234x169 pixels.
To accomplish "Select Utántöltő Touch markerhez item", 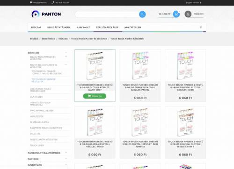I will point(40,104).
